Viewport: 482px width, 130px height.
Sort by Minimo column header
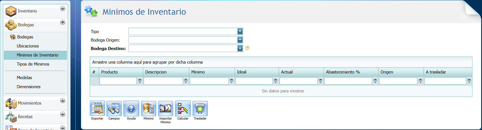click(x=212, y=72)
